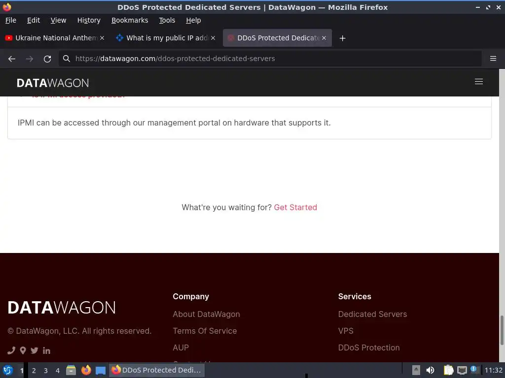
Task: Click the search icon in the address bar
Action: click(x=67, y=59)
